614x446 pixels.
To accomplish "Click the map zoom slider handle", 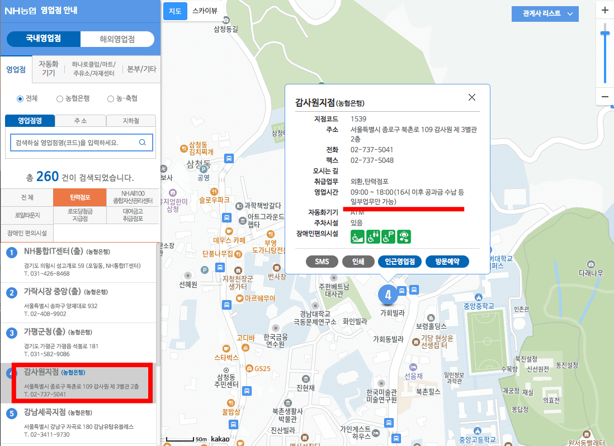I will (x=605, y=34).
